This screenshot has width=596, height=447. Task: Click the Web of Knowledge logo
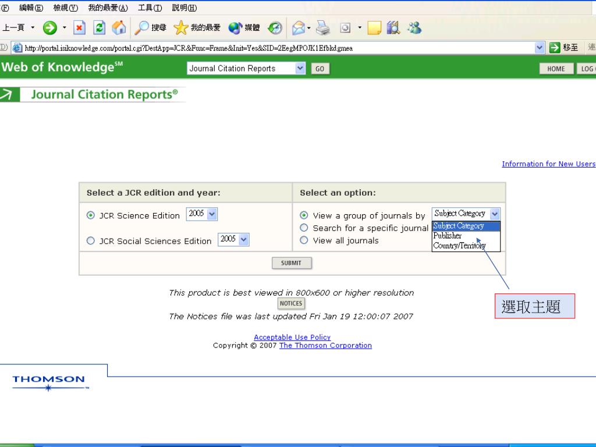62,67
